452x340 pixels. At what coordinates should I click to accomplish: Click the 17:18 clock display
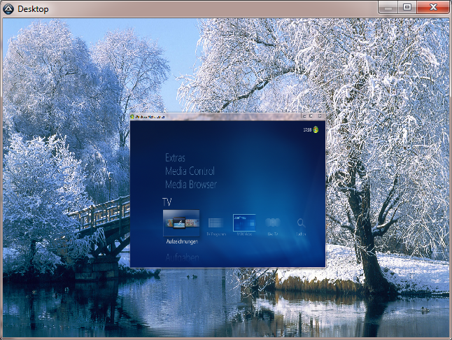306,129
